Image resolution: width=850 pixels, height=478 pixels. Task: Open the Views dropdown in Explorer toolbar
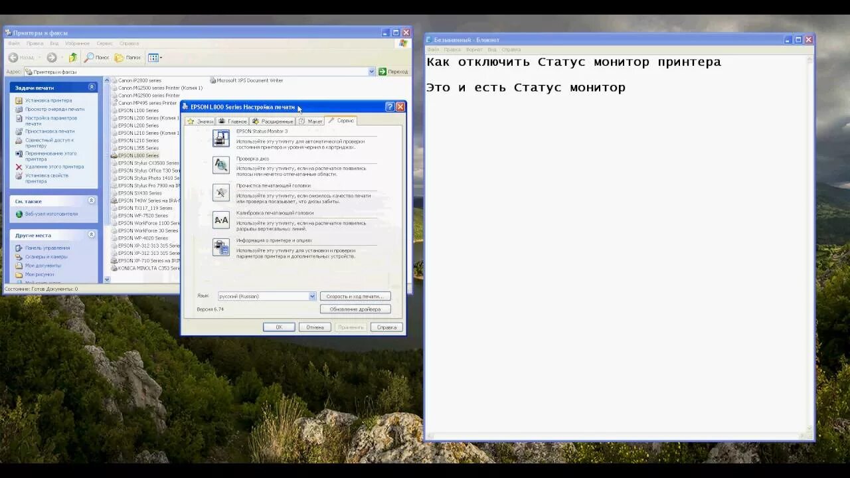coord(154,58)
